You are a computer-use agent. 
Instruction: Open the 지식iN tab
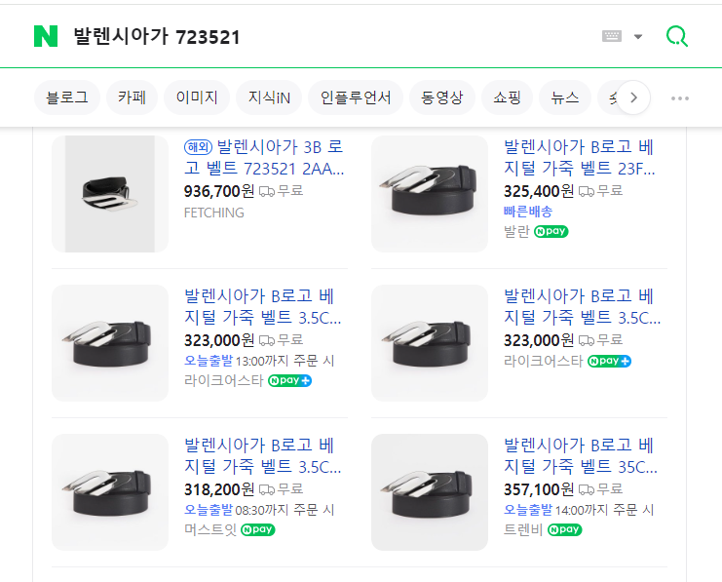269,97
